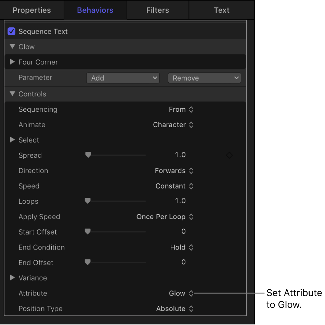
Task: Collapse the Glow section
Action: click(x=12, y=47)
